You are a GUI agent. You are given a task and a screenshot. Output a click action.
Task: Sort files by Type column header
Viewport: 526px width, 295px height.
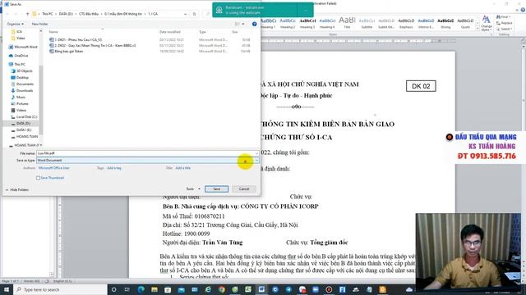click(202, 32)
